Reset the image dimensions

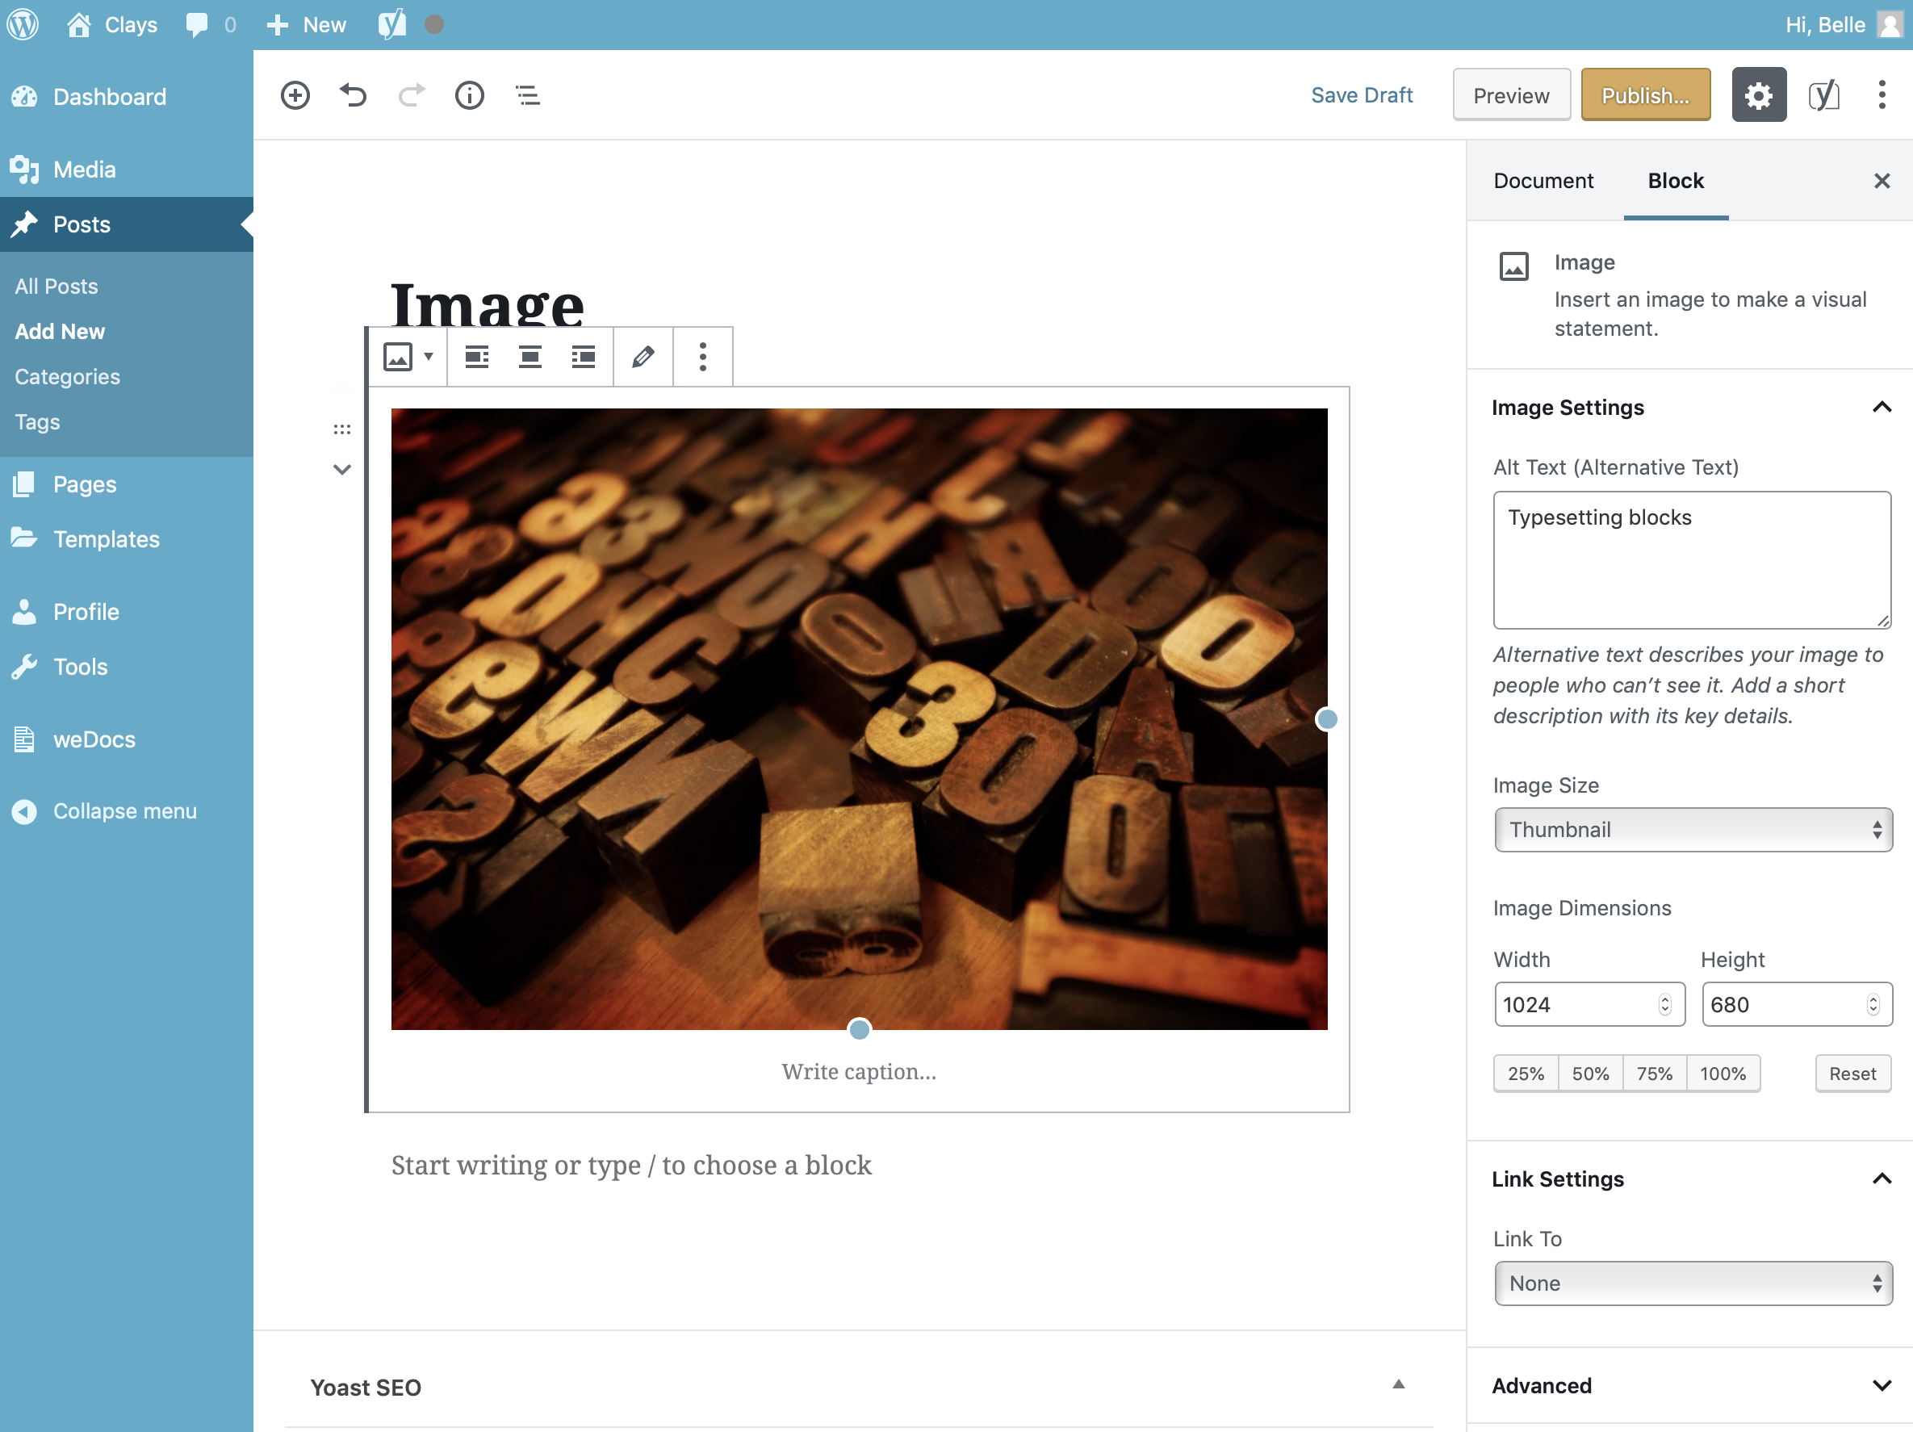tap(1852, 1073)
